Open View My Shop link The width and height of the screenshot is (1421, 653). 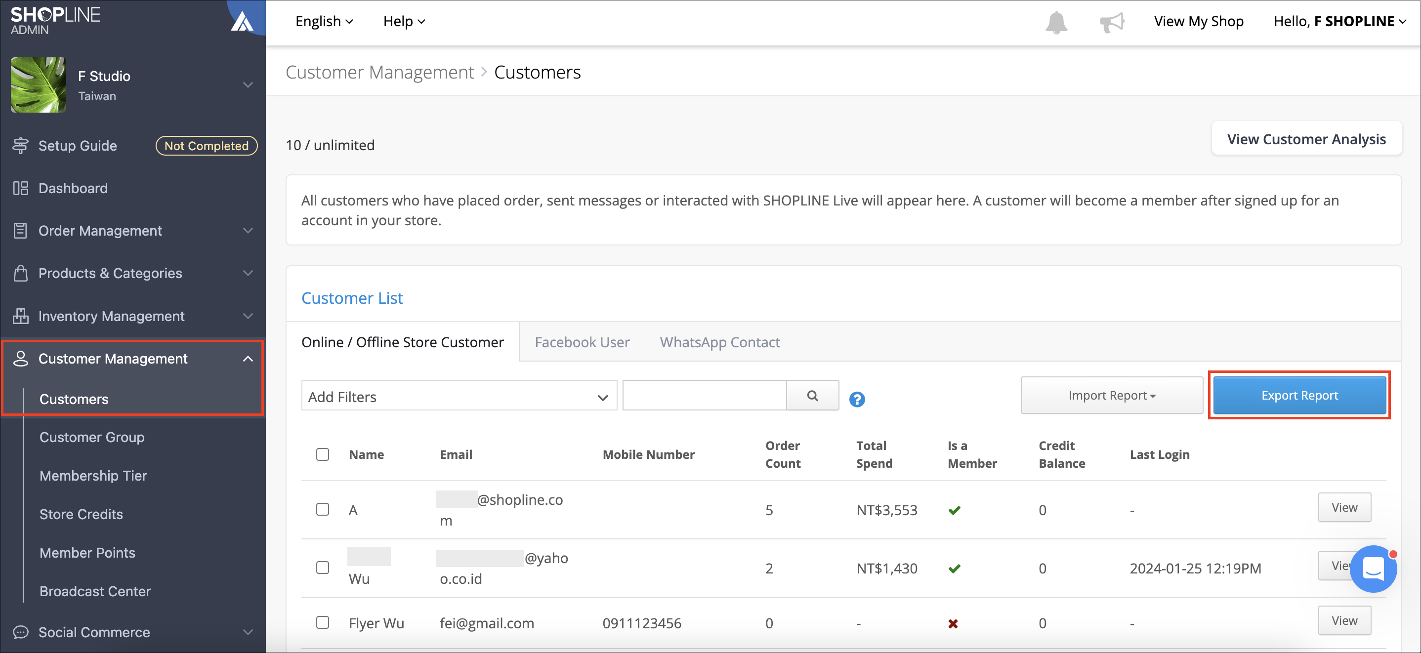(x=1199, y=22)
